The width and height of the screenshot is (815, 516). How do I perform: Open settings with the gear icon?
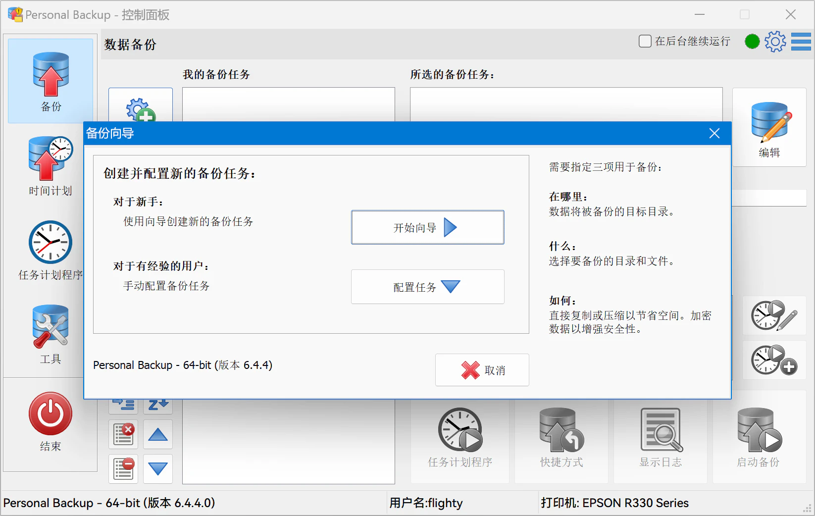[x=775, y=42]
